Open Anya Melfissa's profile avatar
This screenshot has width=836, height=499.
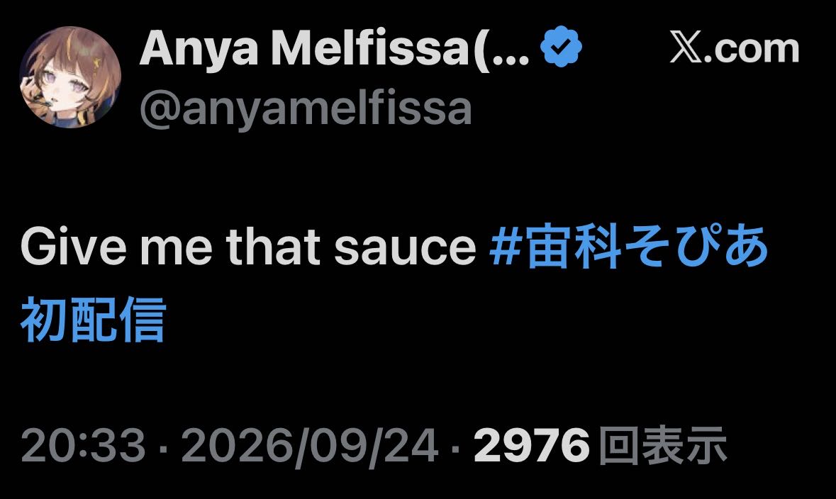point(70,77)
